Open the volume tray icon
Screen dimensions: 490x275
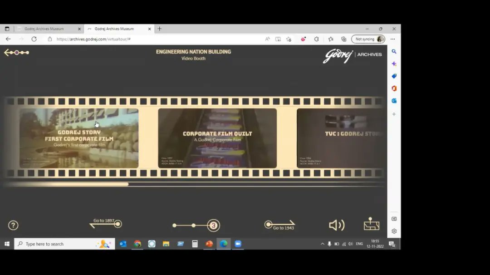point(351,244)
